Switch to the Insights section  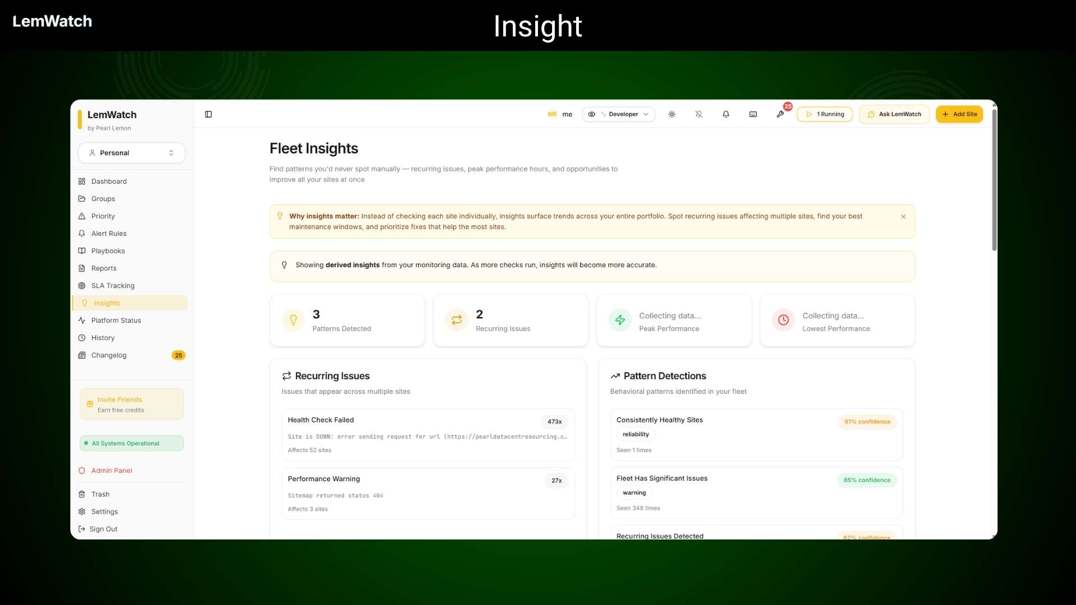point(106,303)
